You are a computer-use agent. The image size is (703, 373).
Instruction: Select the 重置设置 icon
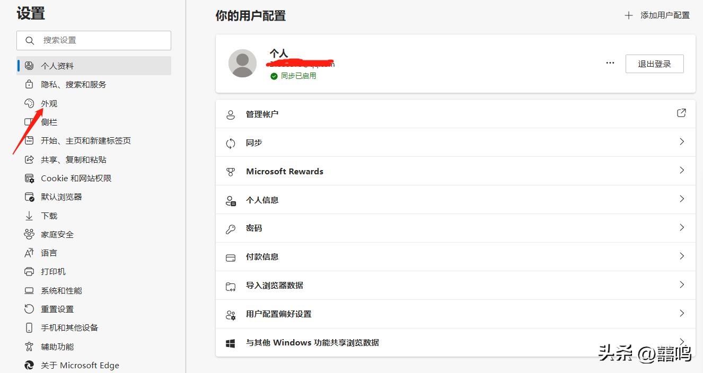pos(29,309)
